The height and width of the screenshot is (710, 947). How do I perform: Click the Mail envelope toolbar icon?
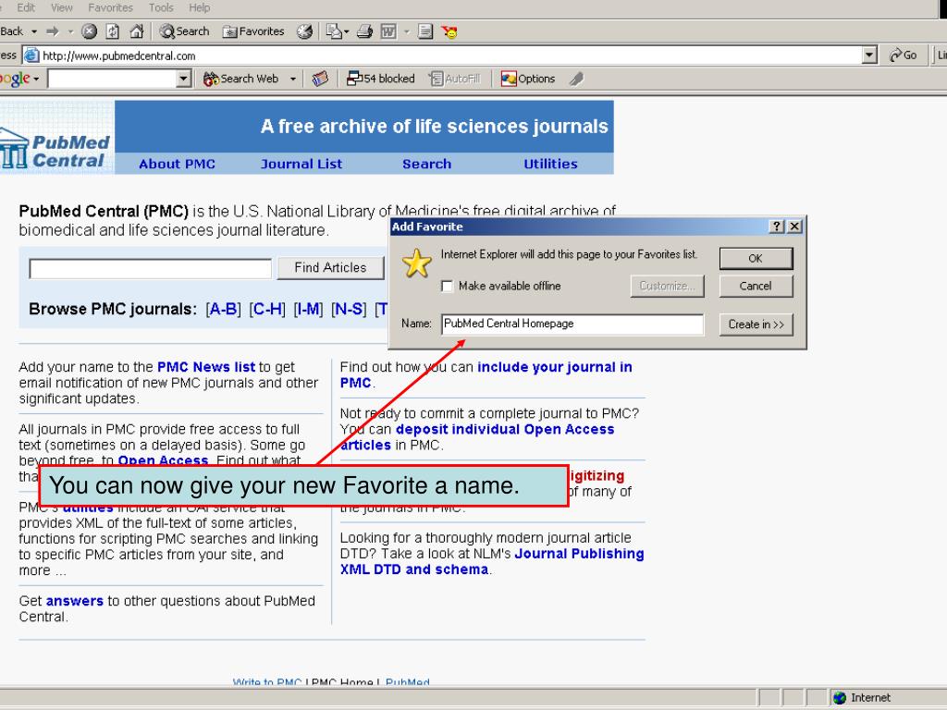pos(333,31)
